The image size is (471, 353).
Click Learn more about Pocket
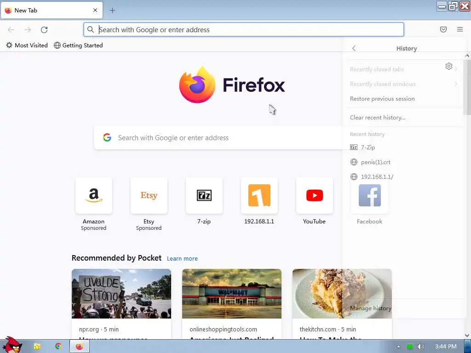click(x=182, y=258)
